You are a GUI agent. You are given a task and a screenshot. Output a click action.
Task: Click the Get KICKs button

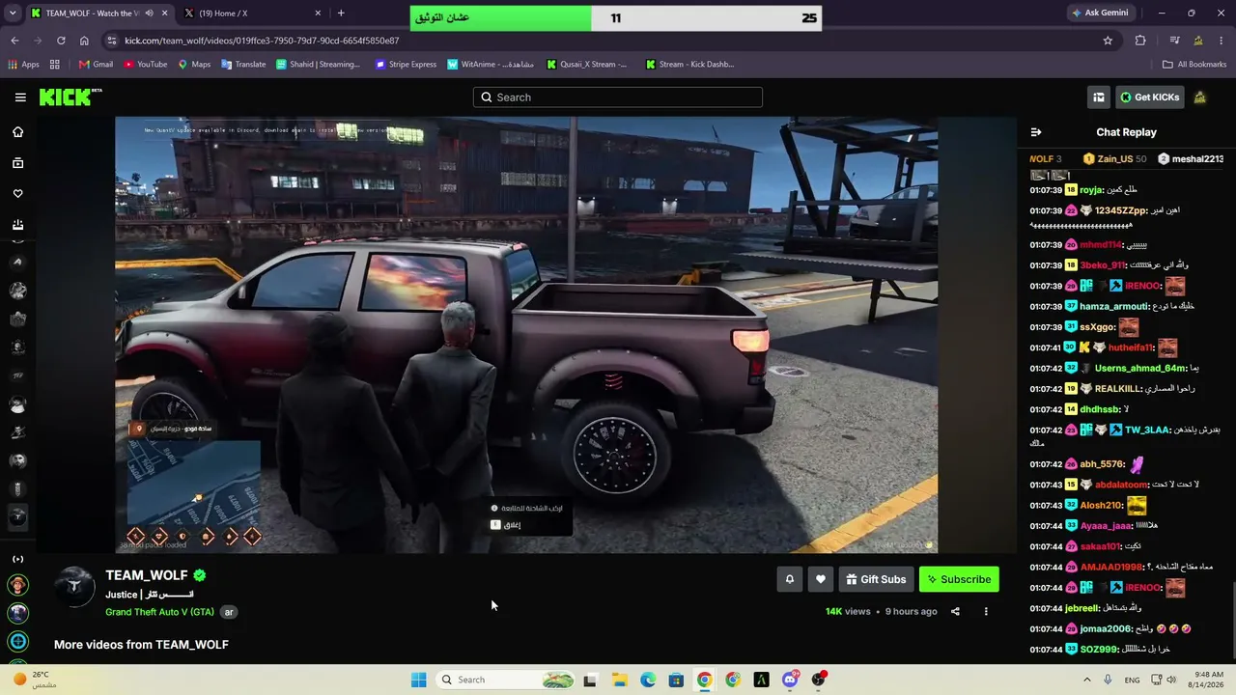(x=1149, y=97)
